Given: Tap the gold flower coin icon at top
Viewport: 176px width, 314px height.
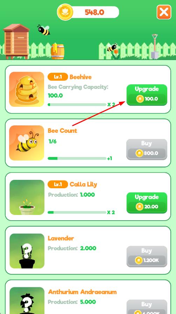Looking at the screenshot, I should click(x=65, y=12).
